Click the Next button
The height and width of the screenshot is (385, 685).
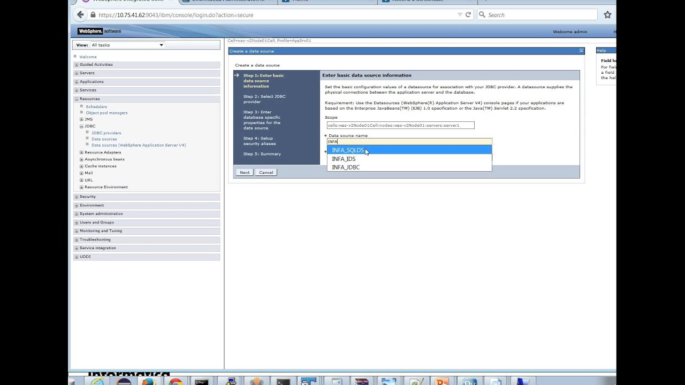(x=245, y=172)
